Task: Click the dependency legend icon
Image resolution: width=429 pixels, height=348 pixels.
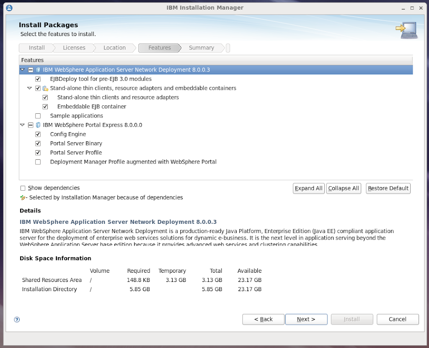Action: [x=23, y=197]
